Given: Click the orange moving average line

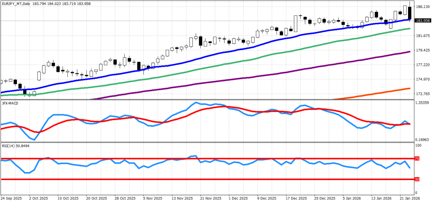Looking at the screenshot, I should point(381,93).
